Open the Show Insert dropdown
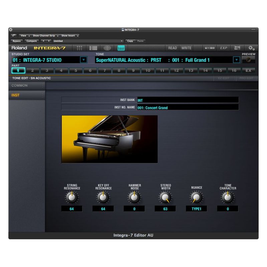 70,36
